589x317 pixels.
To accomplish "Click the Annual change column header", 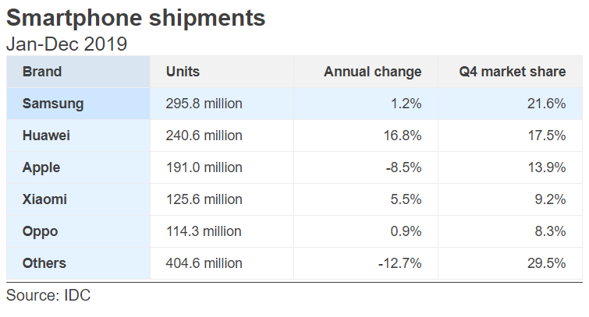I will [x=372, y=72].
